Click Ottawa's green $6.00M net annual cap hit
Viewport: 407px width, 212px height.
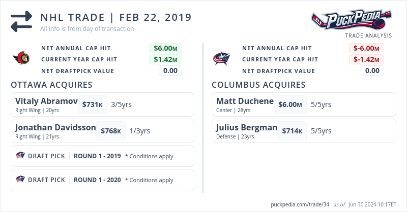[x=165, y=48]
